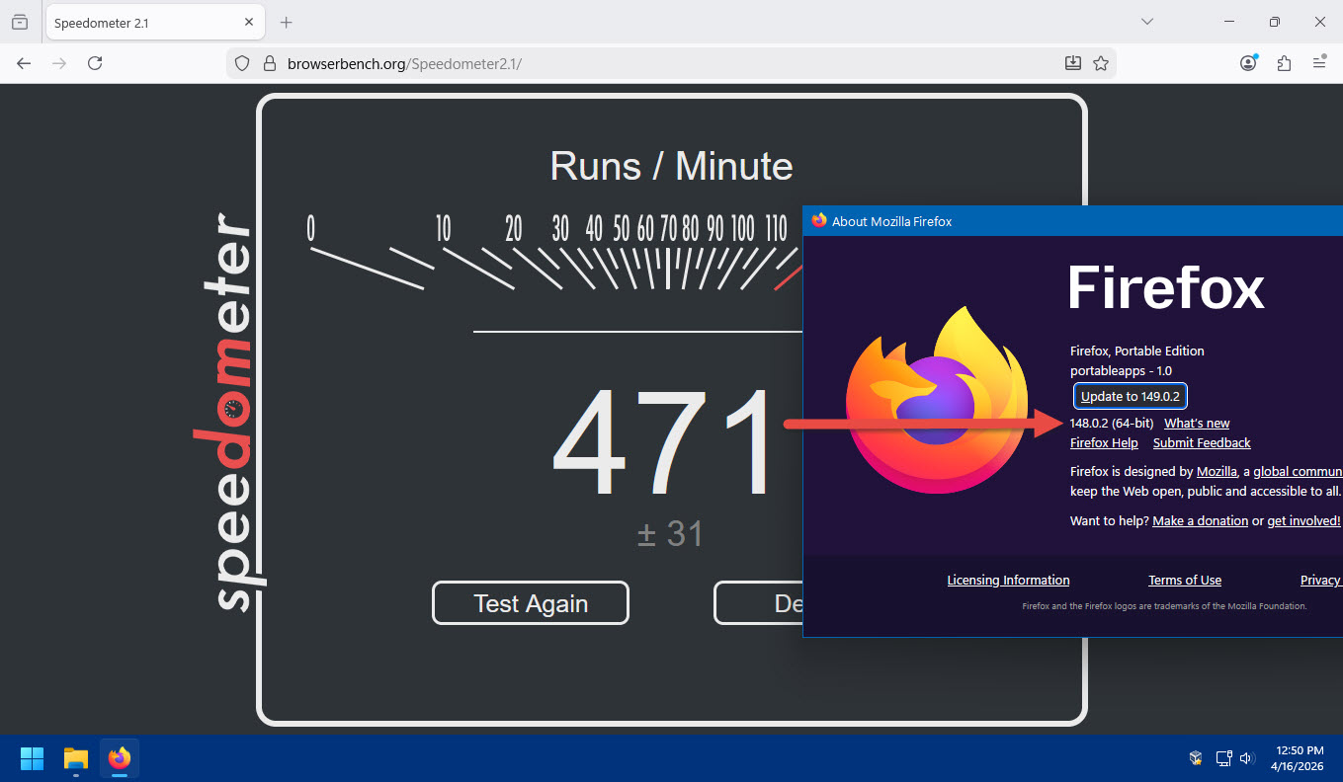Open Windows Start menu

(32, 758)
